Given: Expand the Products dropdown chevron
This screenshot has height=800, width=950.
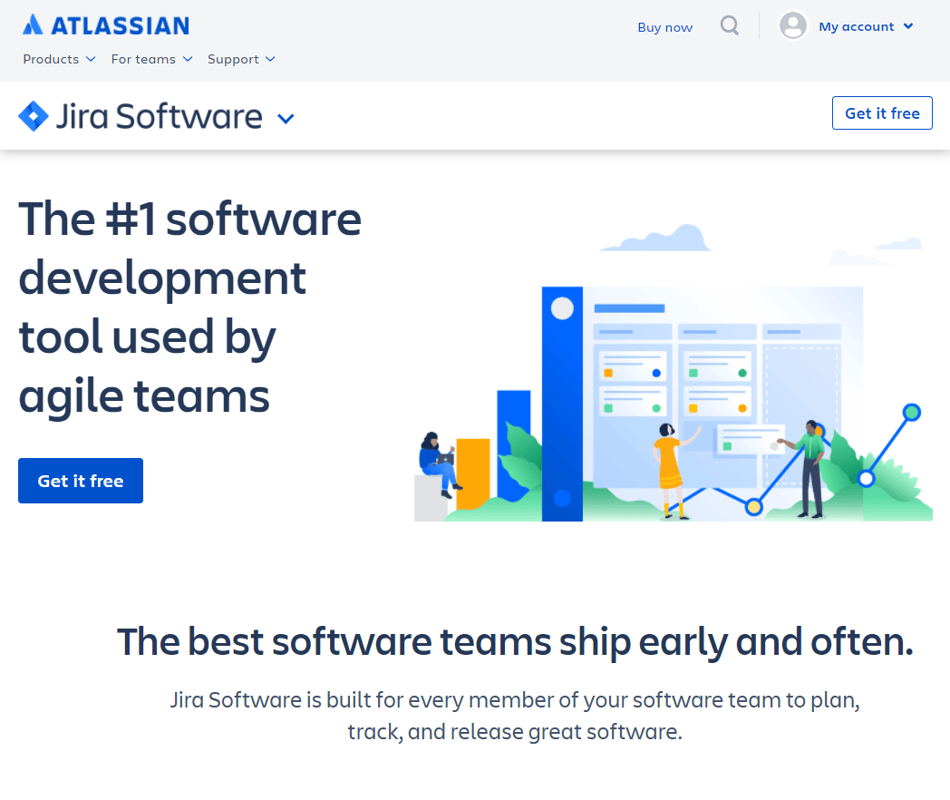Looking at the screenshot, I should tap(91, 59).
